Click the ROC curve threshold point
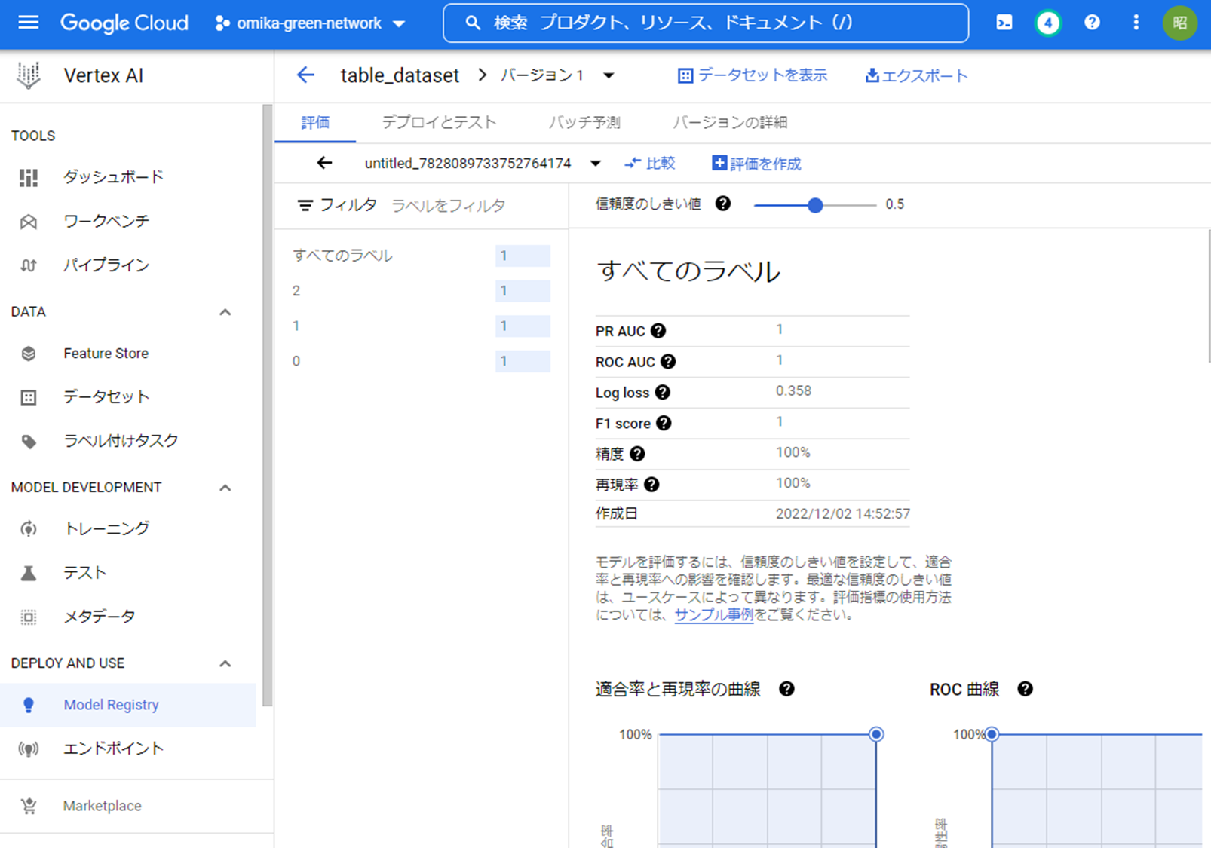The width and height of the screenshot is (1211, 848). tap(992, 734)
